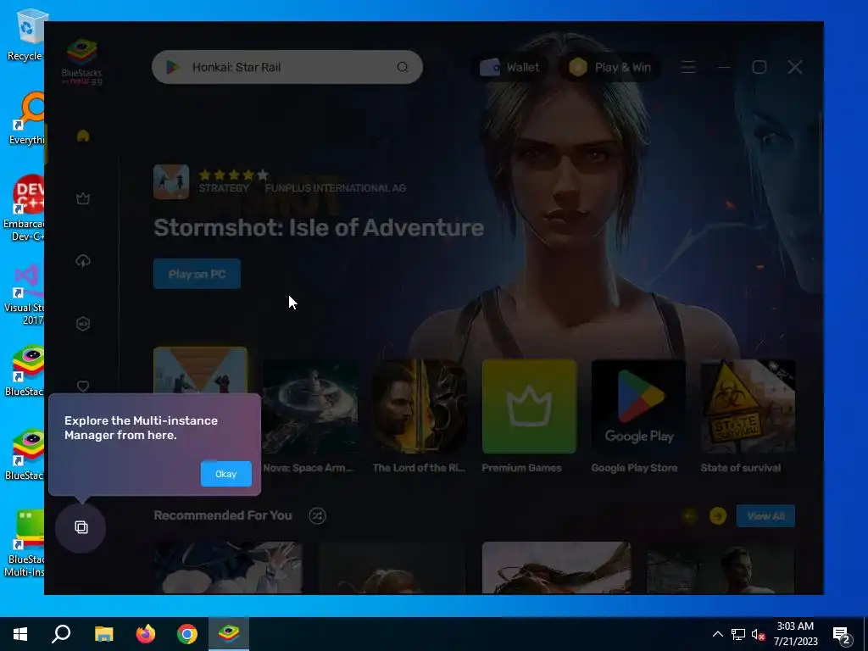Show hidden system tray icons

717,634
